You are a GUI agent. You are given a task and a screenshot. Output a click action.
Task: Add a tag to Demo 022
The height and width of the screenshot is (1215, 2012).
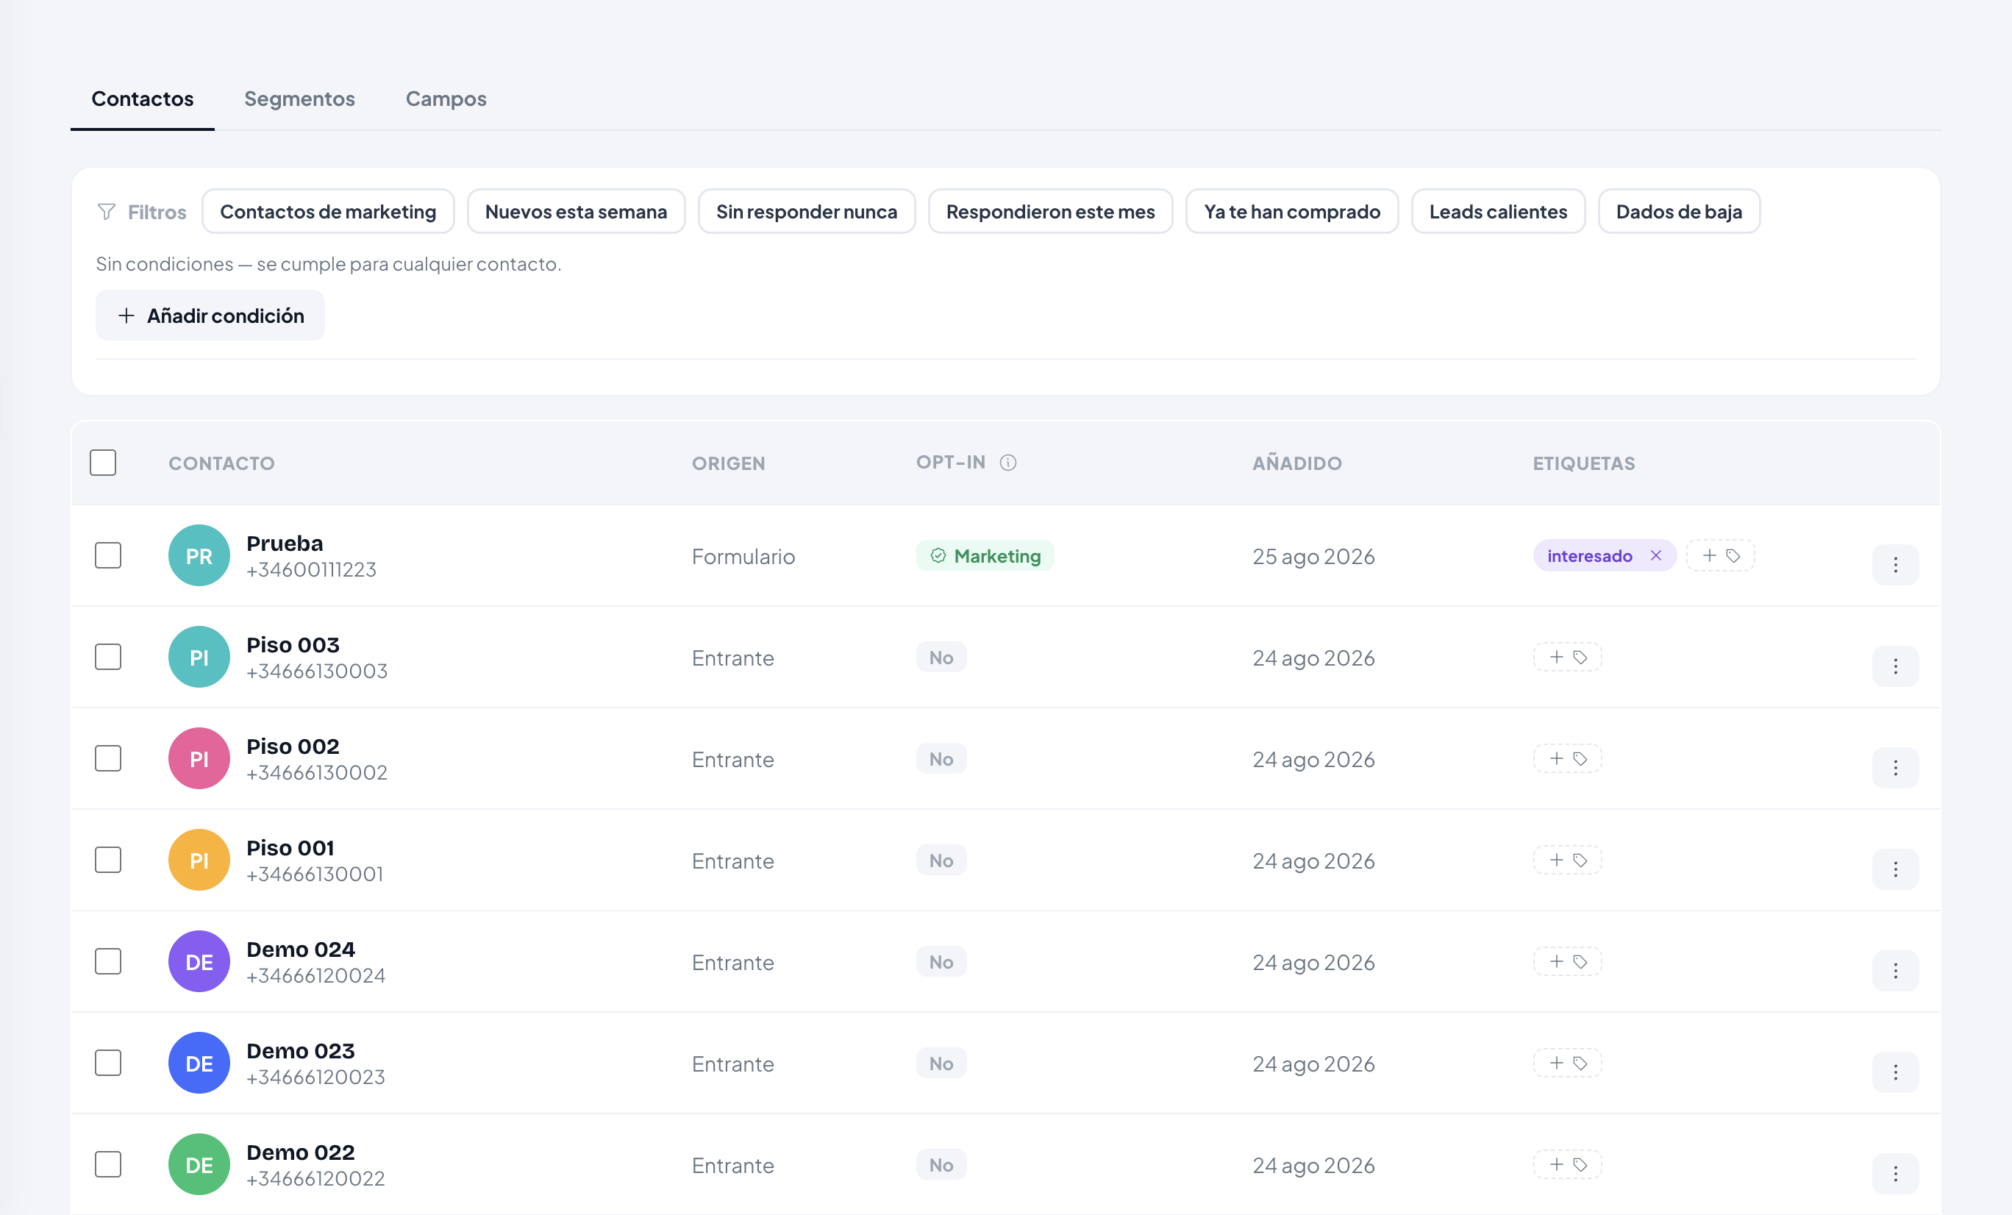1567,1164
